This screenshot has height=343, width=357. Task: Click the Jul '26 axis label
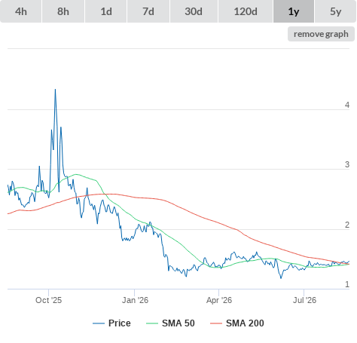tap(304, 300)
